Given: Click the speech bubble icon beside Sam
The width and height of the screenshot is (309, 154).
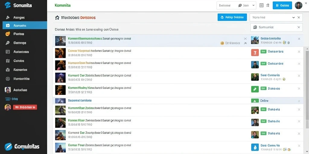Looking at the screenshot, I should point(240,5).
